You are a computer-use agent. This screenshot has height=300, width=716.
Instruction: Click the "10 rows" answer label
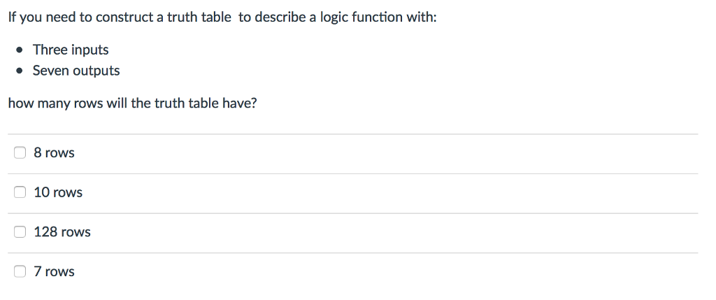[x=58, y=192]
